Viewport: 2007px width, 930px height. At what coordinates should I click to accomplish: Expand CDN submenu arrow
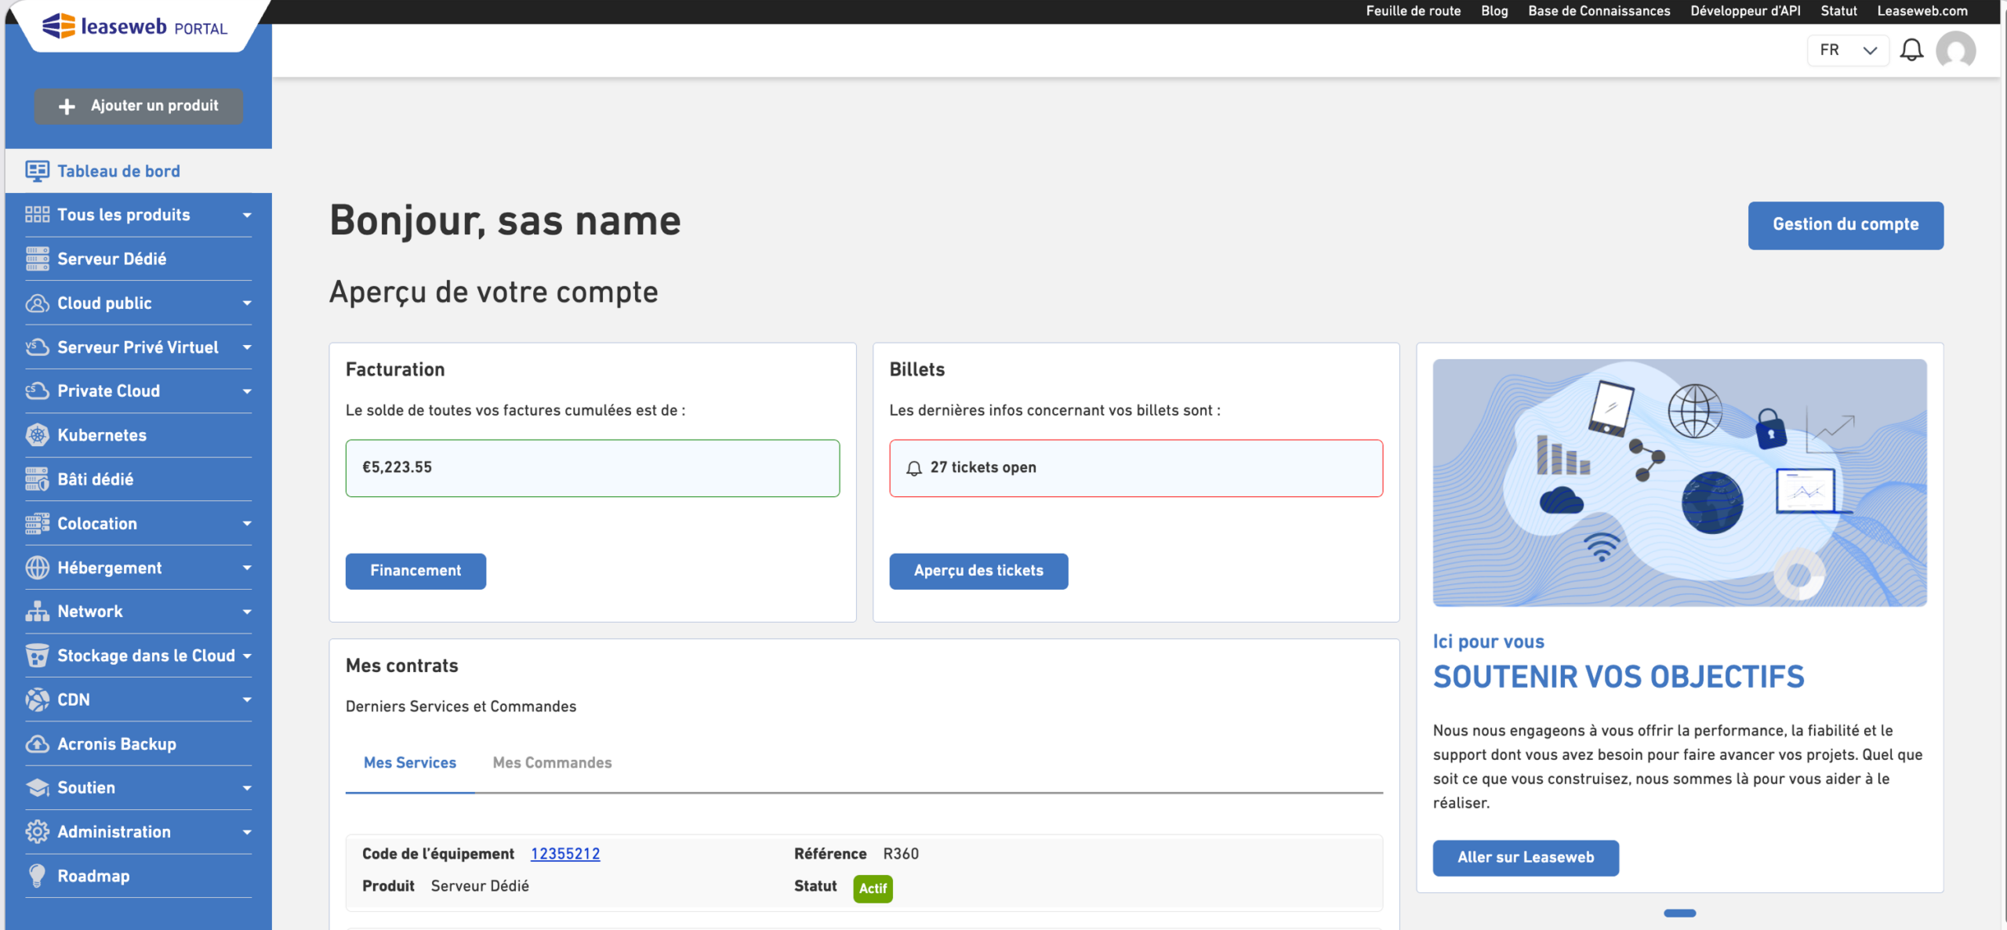247,699
